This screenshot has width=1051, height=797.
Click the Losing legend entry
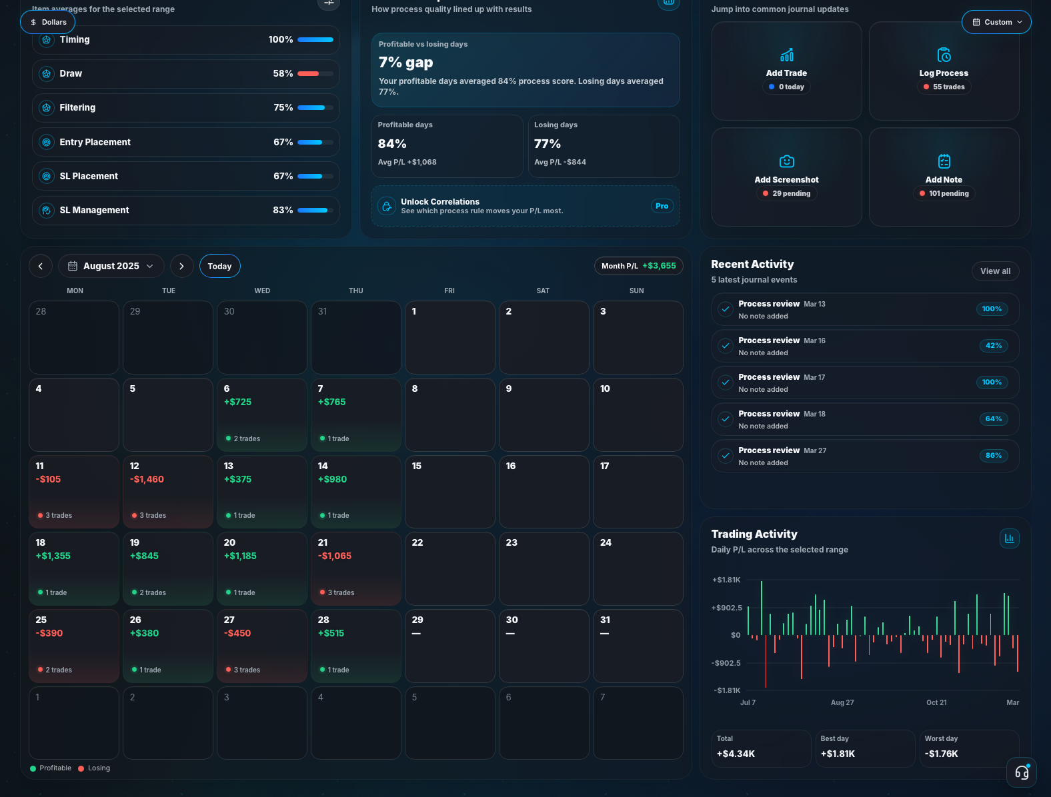point(94,768)
